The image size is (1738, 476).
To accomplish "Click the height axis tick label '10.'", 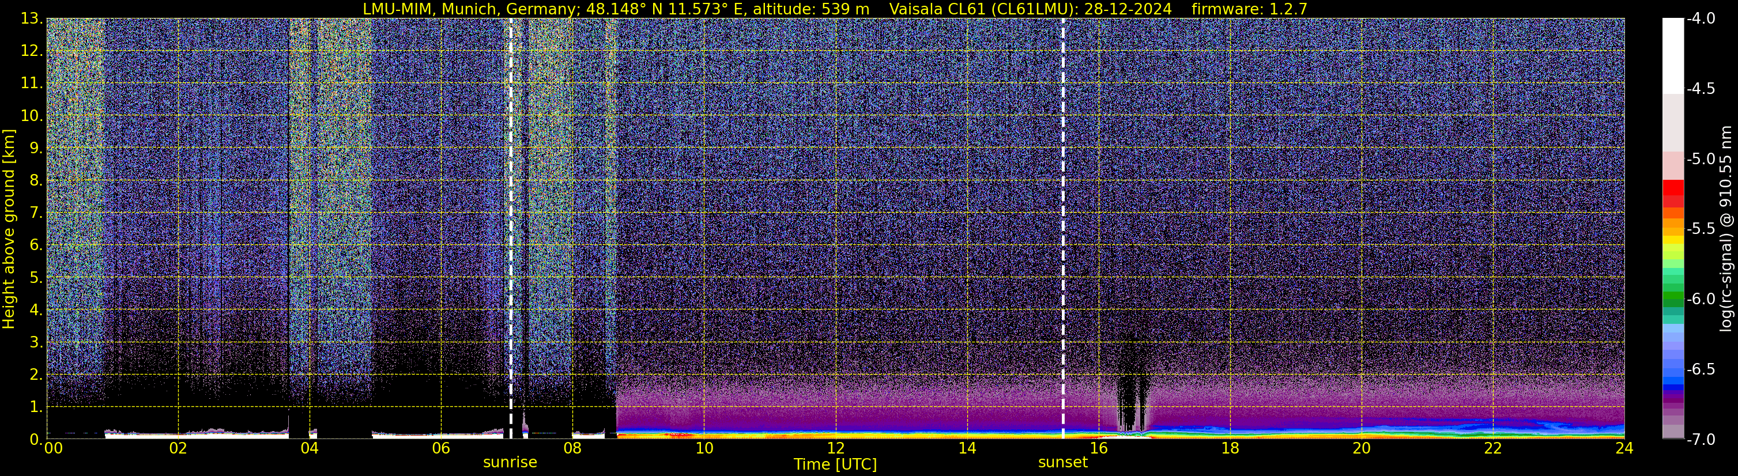I will (32, 116).
